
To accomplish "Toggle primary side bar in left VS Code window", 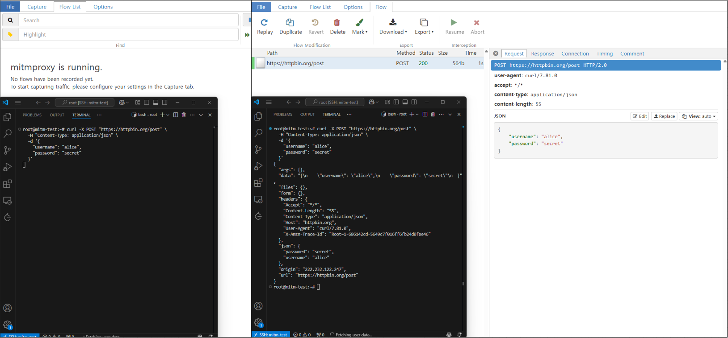I will click(146, 103).
